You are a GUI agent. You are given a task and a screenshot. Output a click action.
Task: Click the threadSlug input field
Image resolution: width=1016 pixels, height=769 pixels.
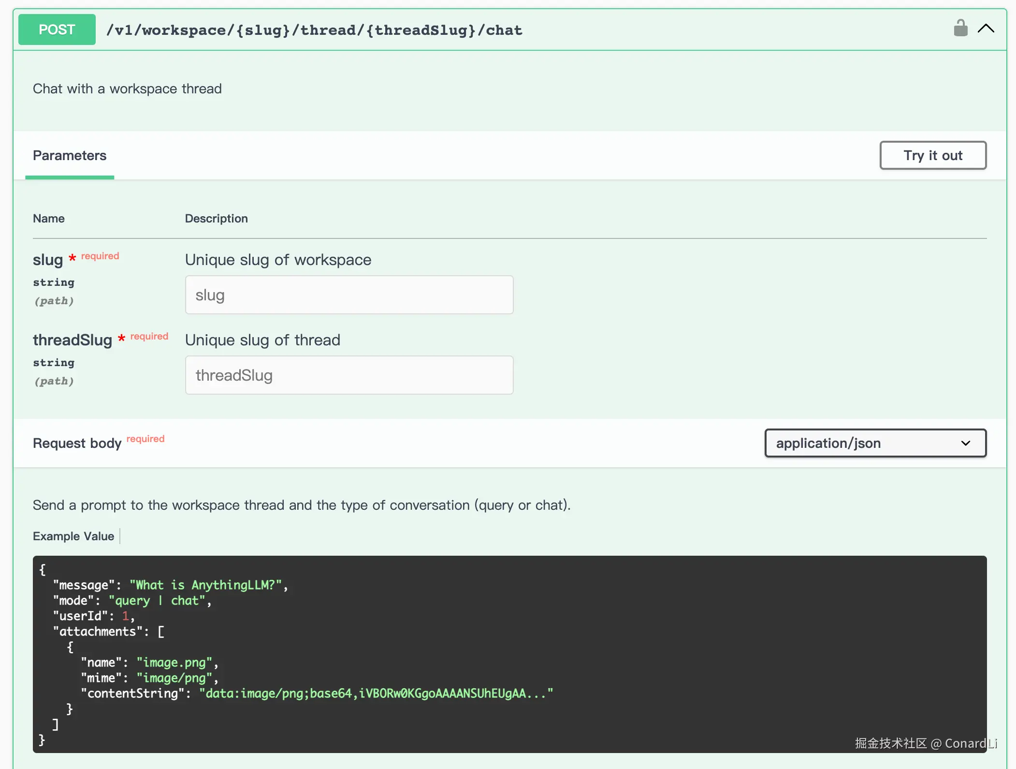click(349, 375)
